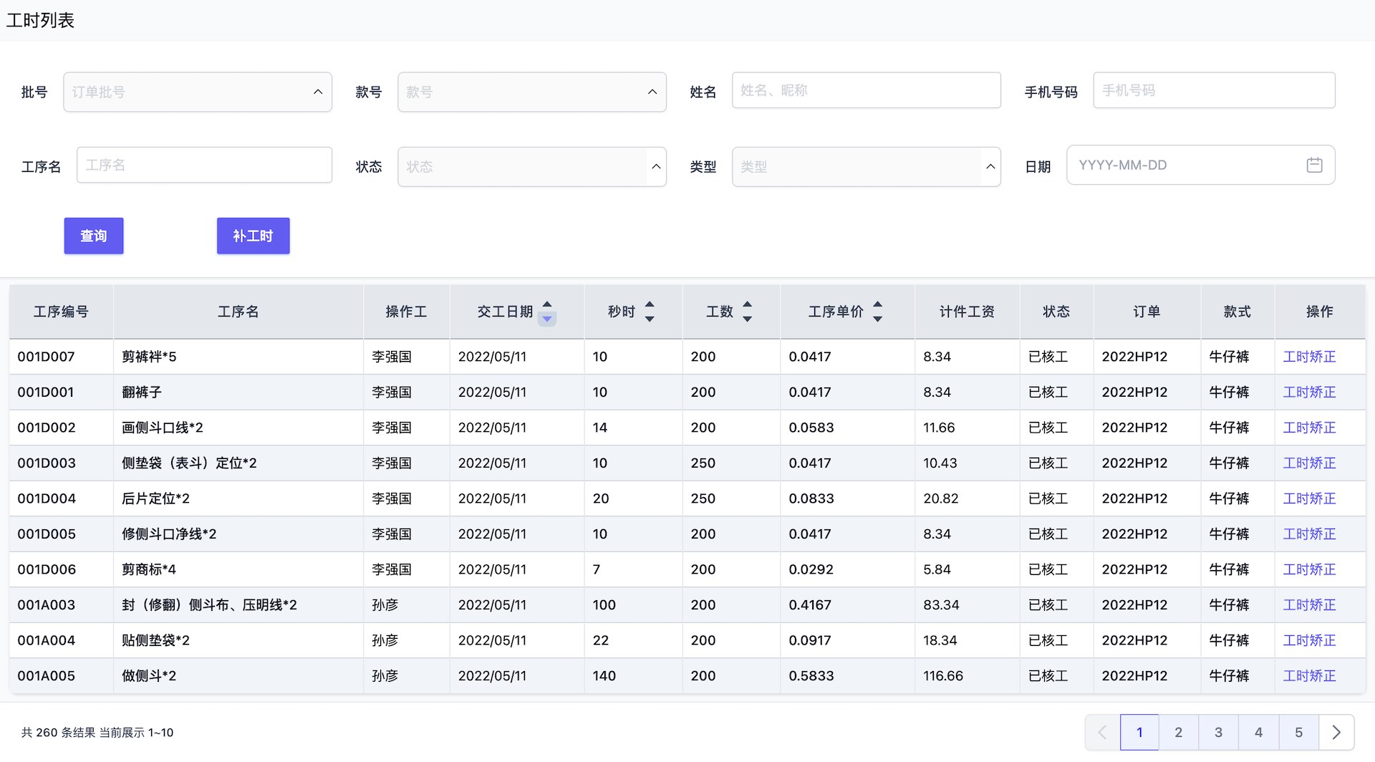Screen dimensions: 1375x762
Task: Sort table by 交工日期 ascending arrow
Action: (547, 304)
